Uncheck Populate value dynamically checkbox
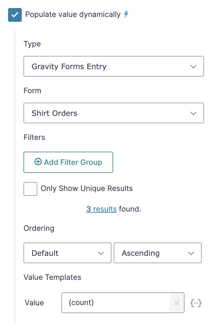Viewport: 212px width, 332px height. (x=15, y=15)
